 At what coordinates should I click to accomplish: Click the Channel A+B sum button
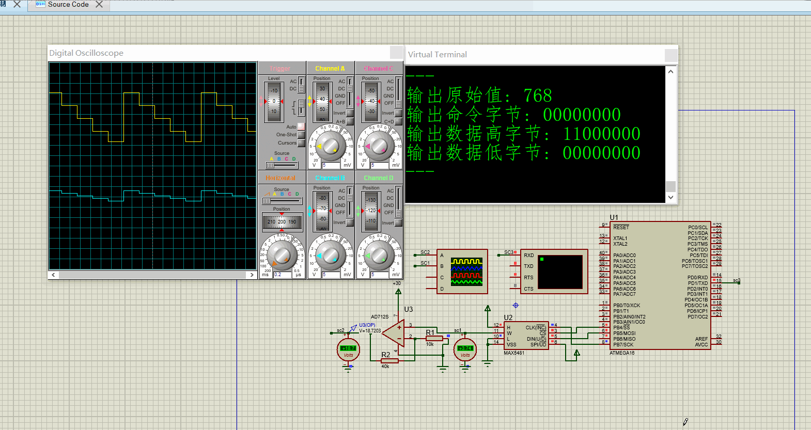pyautogui.click(x=350, y=122)
